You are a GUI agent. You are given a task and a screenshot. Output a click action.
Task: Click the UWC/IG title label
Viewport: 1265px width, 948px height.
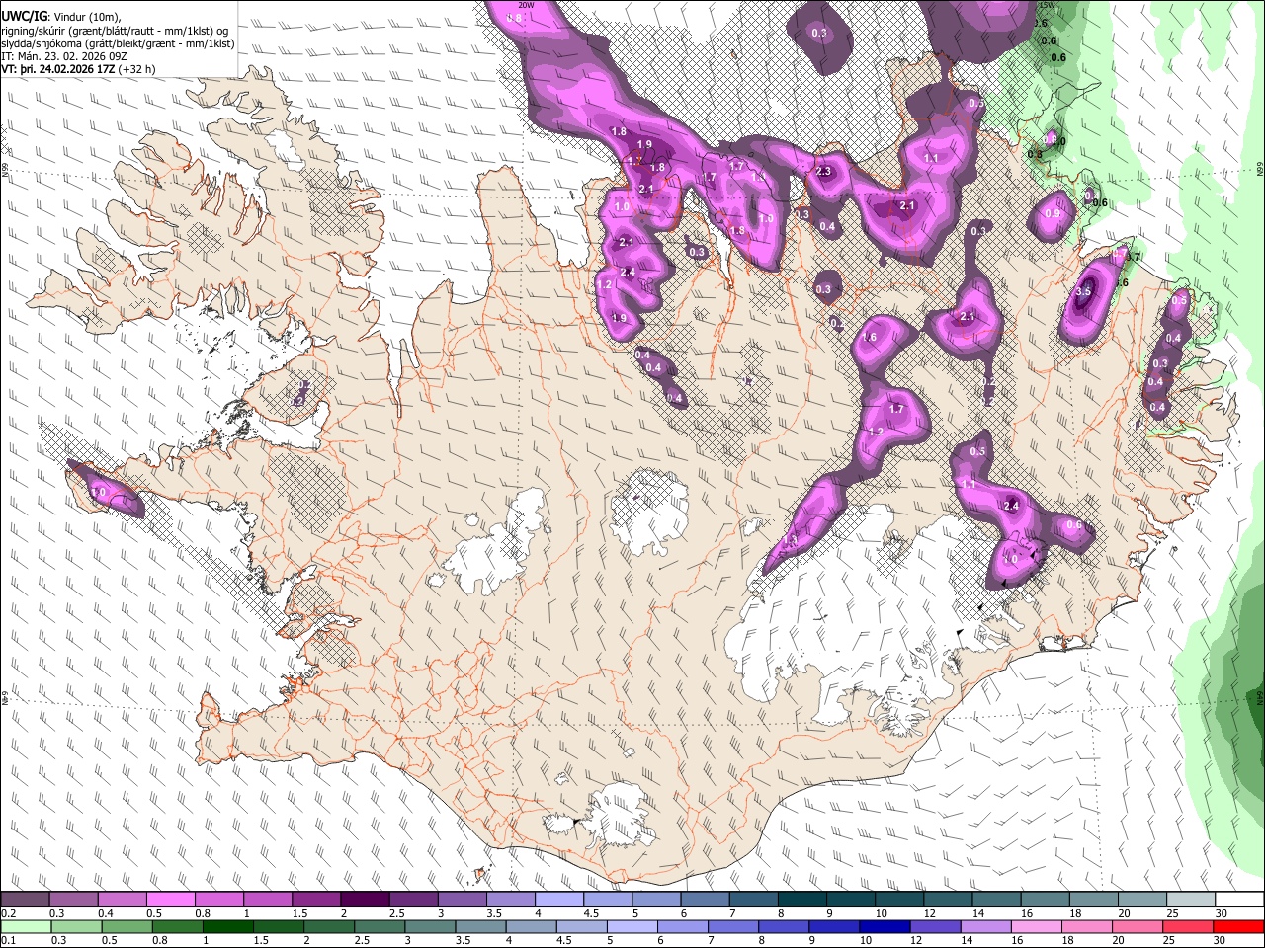[x=24, y=17]
